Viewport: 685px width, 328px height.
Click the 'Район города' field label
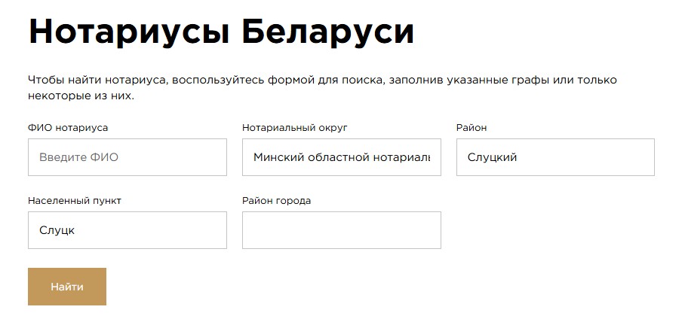point(276,201)
